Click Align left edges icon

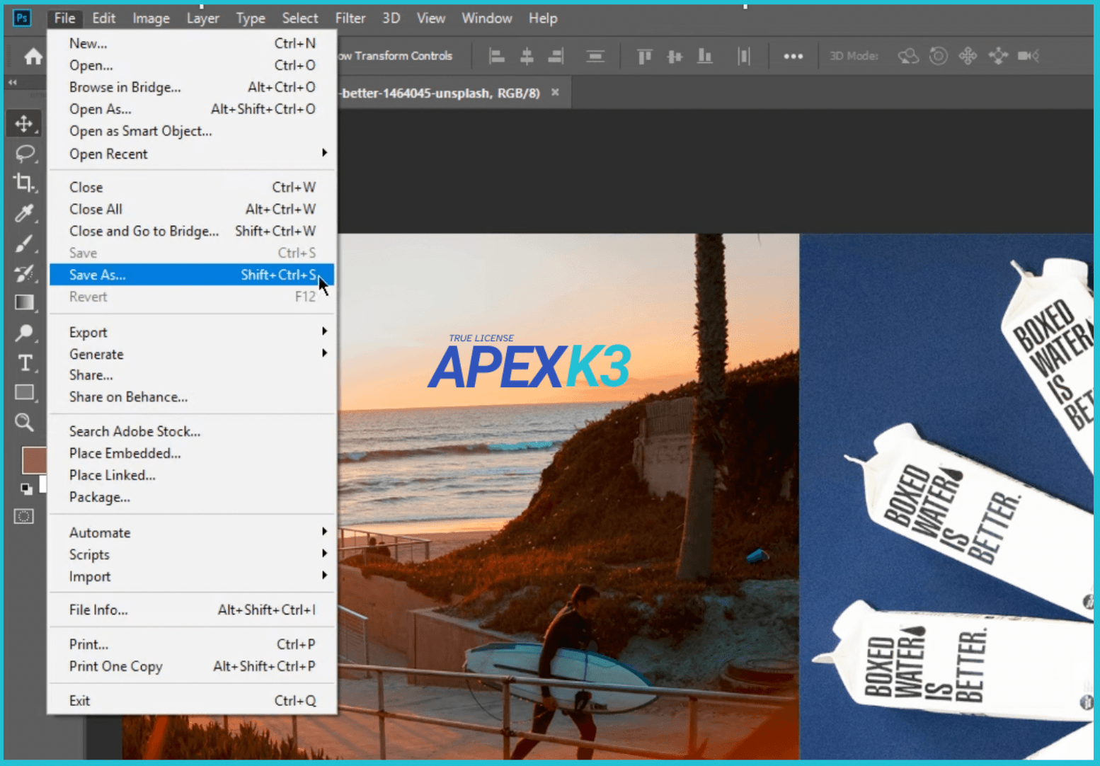pos(497,56)
